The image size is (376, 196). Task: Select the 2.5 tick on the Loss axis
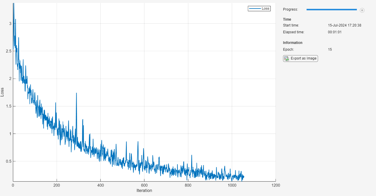8,51
